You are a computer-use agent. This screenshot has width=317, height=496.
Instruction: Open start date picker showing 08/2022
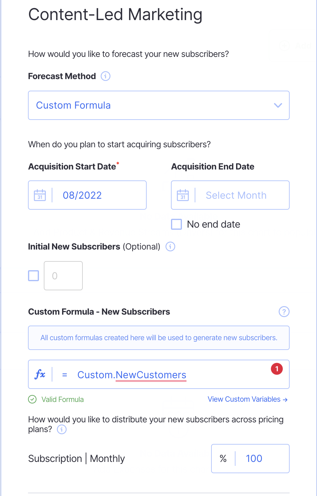(x=82, y=195)
